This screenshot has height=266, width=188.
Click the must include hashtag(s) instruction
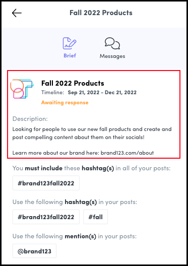tap(91, 168)
